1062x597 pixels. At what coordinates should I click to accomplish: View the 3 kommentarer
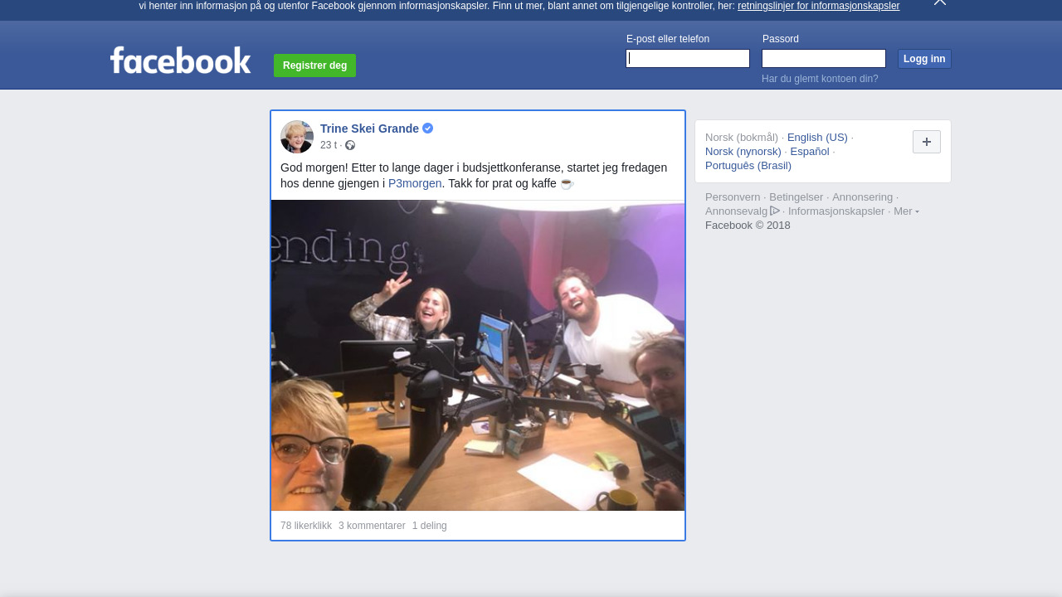pos(372,526)
